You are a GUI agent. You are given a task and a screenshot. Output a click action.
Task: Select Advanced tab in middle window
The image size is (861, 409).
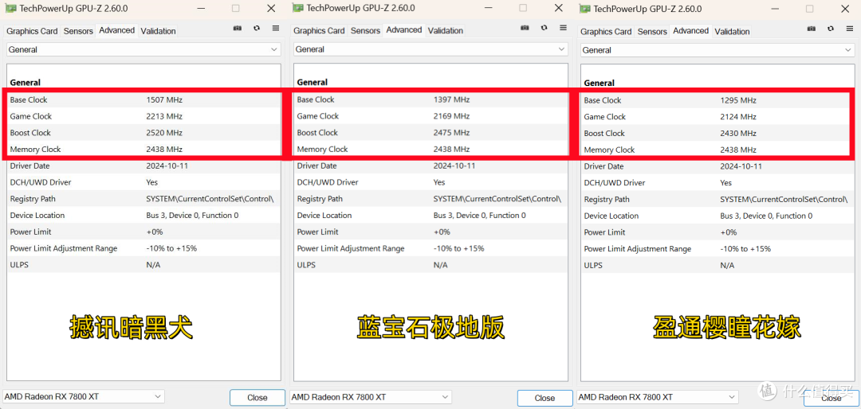(403, 29)
